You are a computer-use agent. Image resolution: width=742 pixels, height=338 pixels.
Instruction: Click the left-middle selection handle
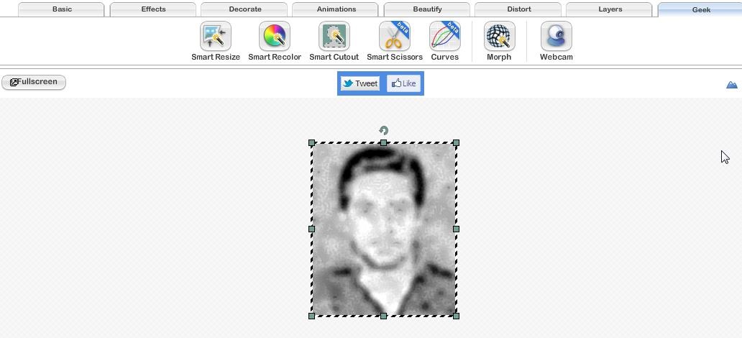click(x=311, y=229)
